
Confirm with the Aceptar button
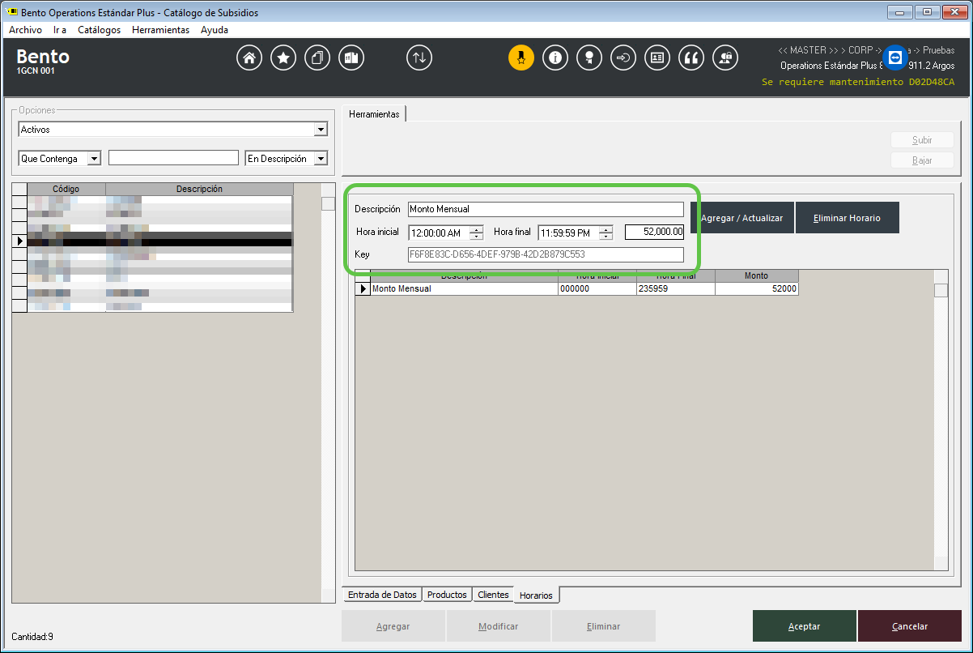tap(805, 626)
